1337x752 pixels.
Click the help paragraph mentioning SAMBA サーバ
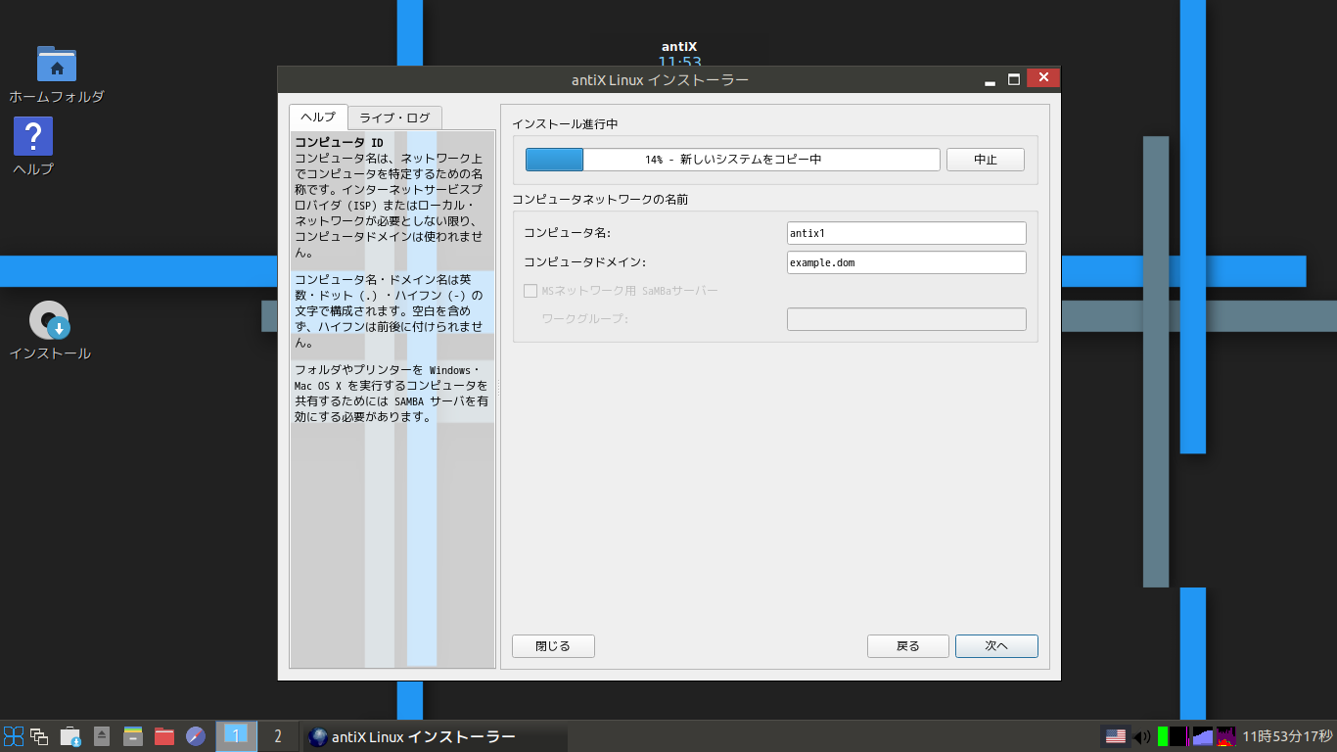tap(392, 393)
